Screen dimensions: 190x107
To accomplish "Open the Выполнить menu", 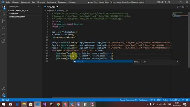I will click(51, 2).
